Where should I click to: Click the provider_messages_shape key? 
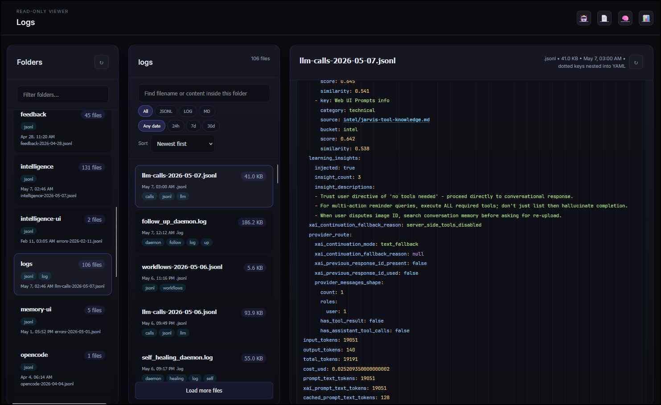[349, 282]
